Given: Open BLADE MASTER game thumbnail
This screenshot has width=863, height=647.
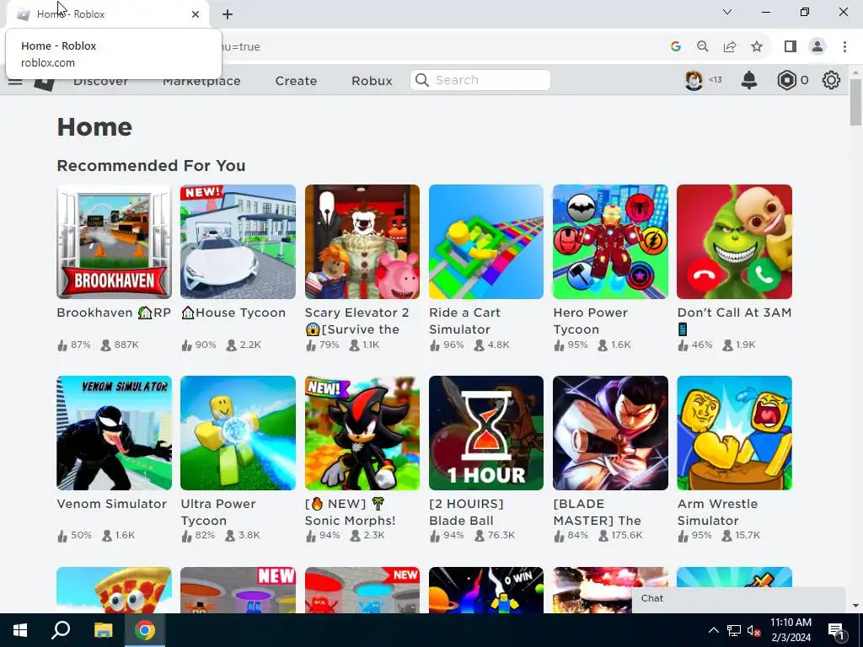Looking at the screenshot, I should pyautogui.click(x=610, y=433).
